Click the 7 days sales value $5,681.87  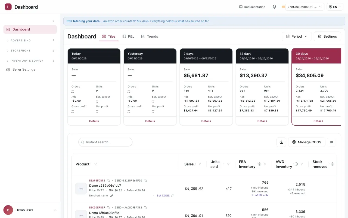[196, 75]
